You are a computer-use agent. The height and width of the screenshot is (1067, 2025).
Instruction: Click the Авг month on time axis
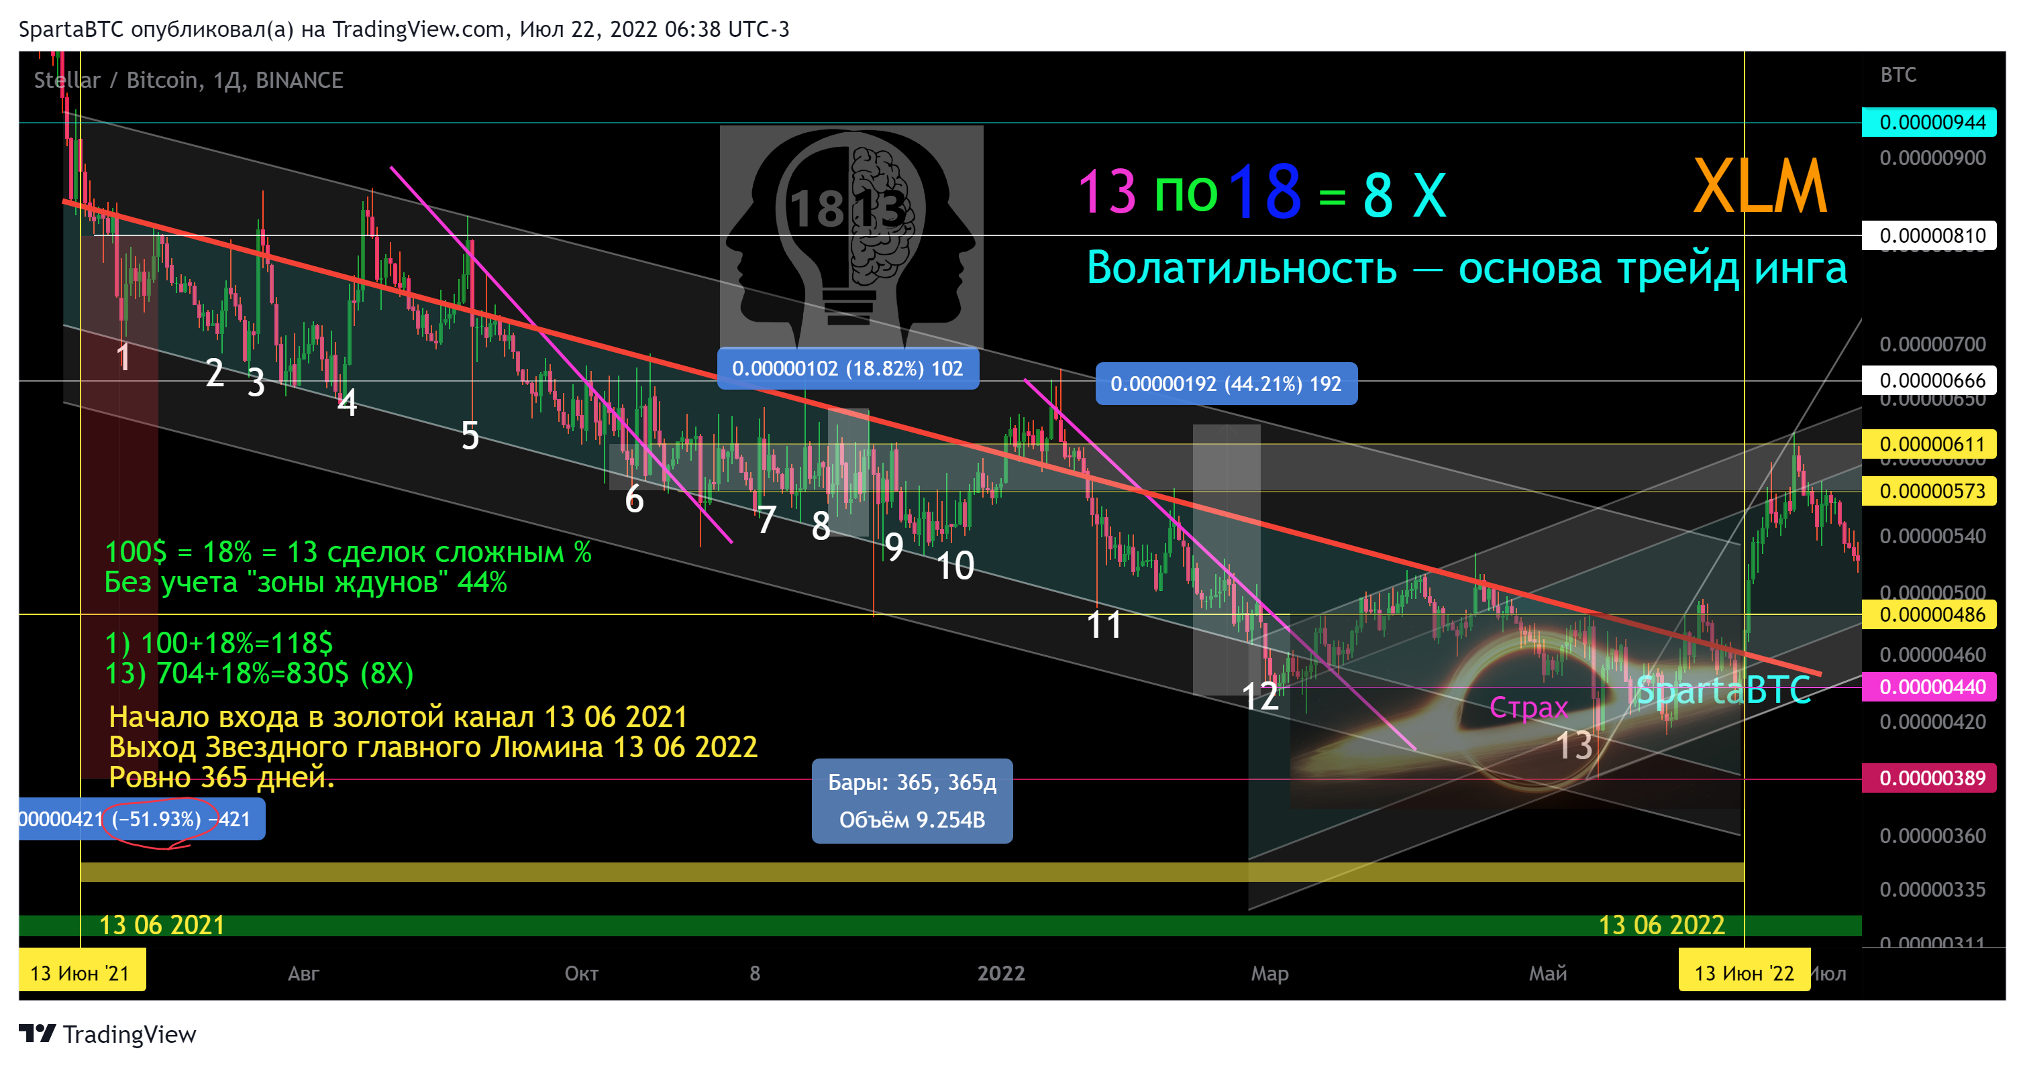(303, 974)
